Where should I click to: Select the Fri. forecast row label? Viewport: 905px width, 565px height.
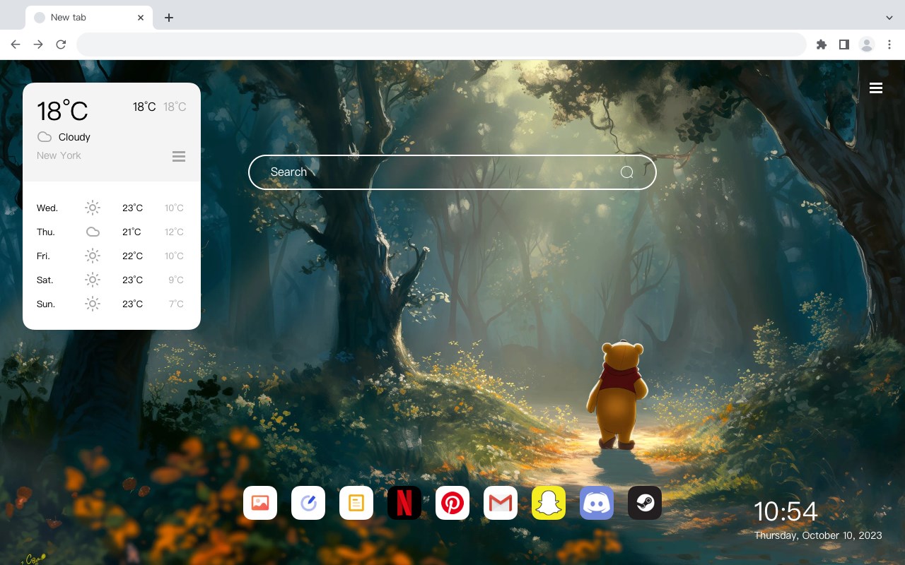click(x=43, y=256)
